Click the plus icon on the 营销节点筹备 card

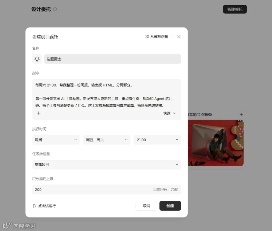(241, 115)
